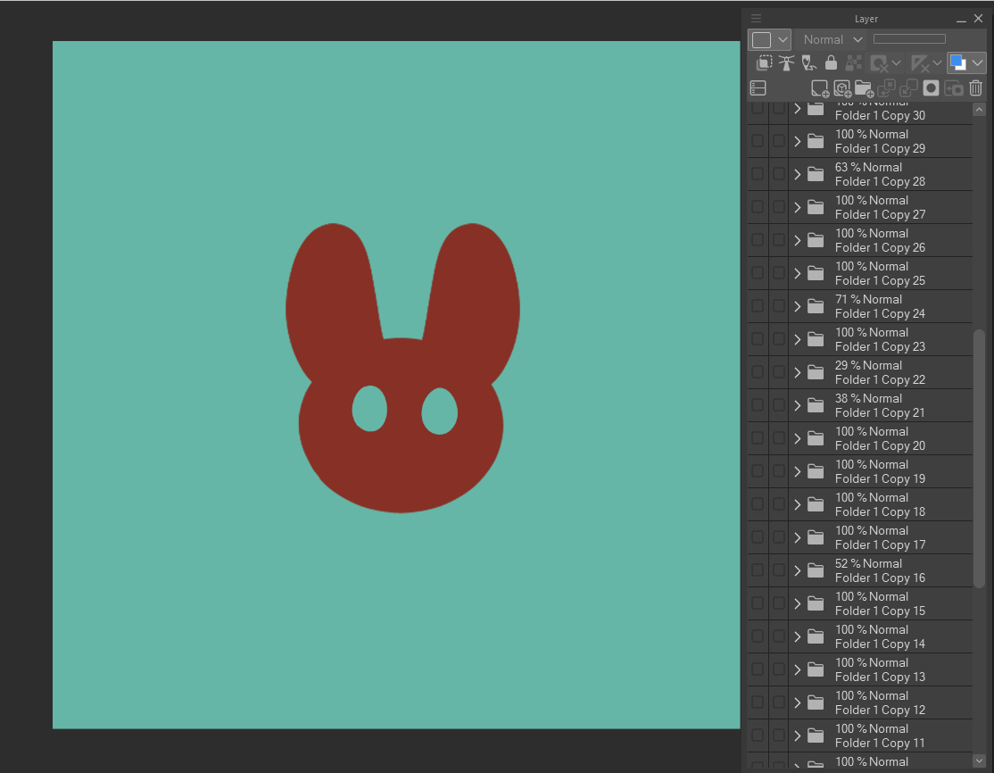This screenshot has height=773, width=994.
Task: Show Folder 1 Copy 25 visibility box
Action: click(758, 272)
